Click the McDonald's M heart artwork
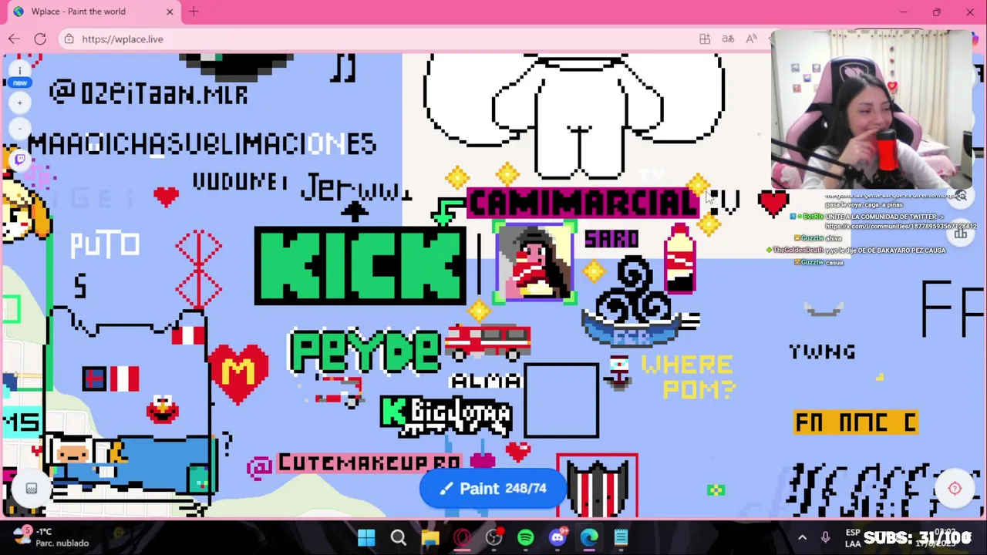This screenshot has width=987, height=555. (238, 374)
